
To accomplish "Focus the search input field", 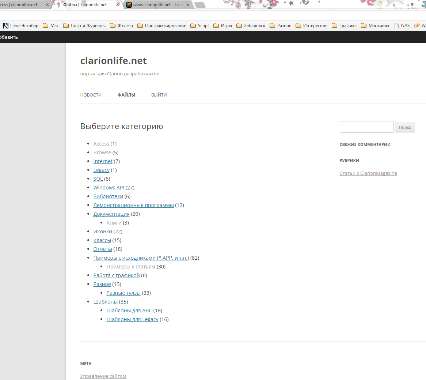I will tap(366, 127).
